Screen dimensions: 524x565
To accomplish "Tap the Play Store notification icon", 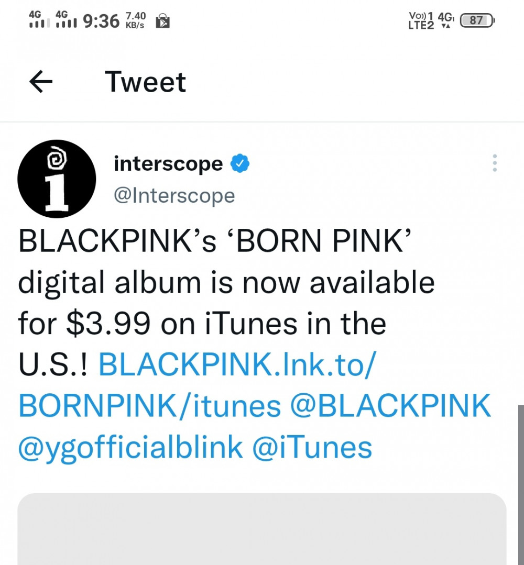I will (x=162, y=21).
